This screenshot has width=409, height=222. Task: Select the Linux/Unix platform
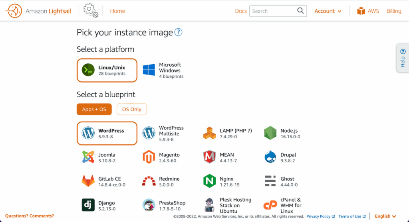tap(107, 70)
